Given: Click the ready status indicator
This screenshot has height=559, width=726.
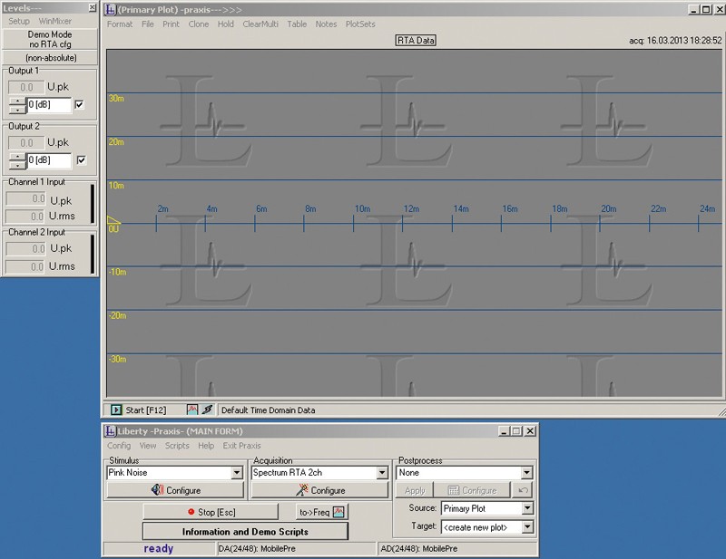Looking at the screenshot, I should point(158,548).
